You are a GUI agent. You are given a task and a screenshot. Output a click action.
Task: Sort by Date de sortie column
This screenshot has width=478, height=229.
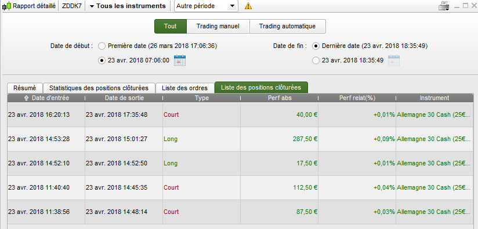(x=124, y=98)
